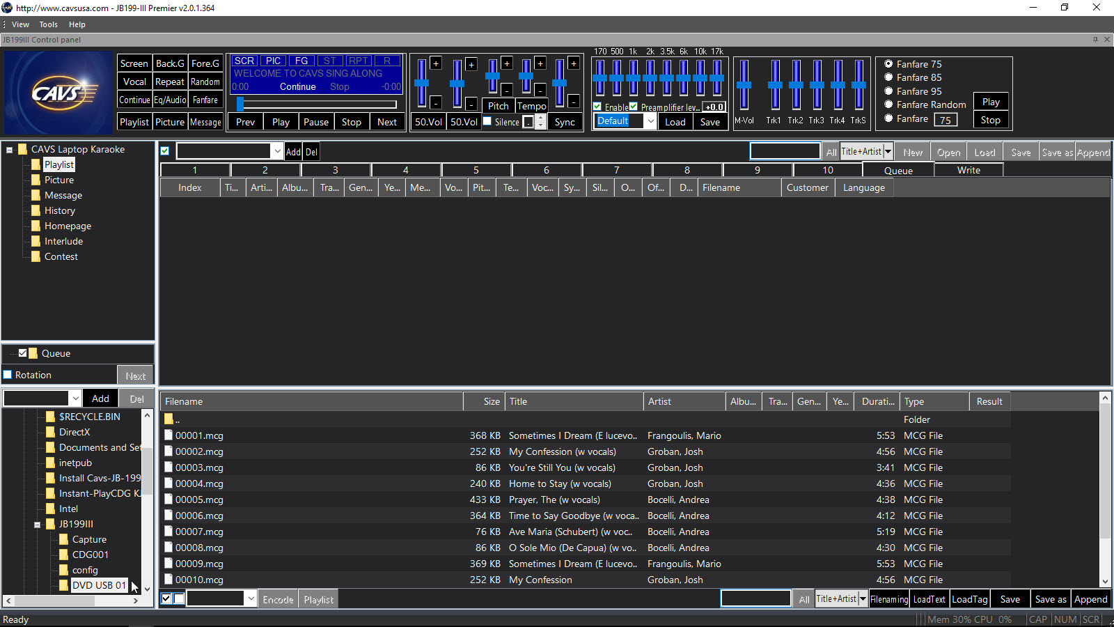
Task: Click the $RECYCLE.BIN folder icon
Action: pos(50,417)
